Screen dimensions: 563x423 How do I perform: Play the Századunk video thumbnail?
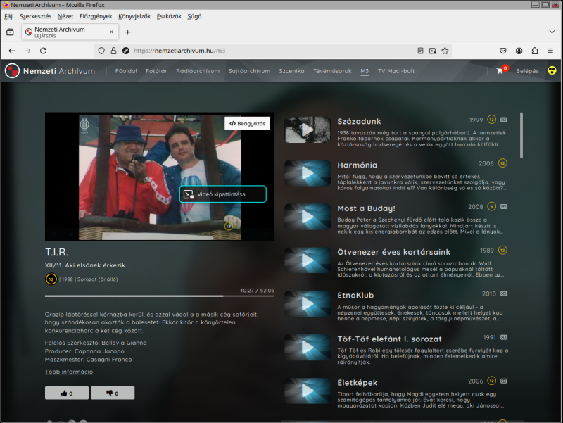[308, 130]
